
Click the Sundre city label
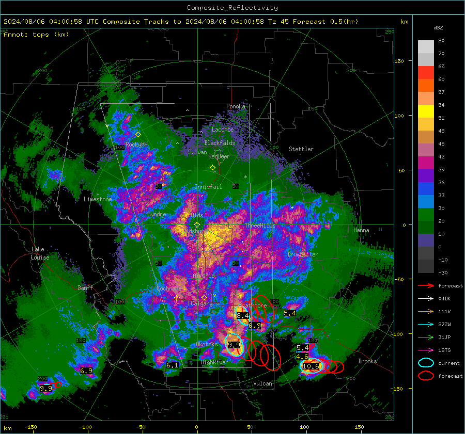(157, 214)
